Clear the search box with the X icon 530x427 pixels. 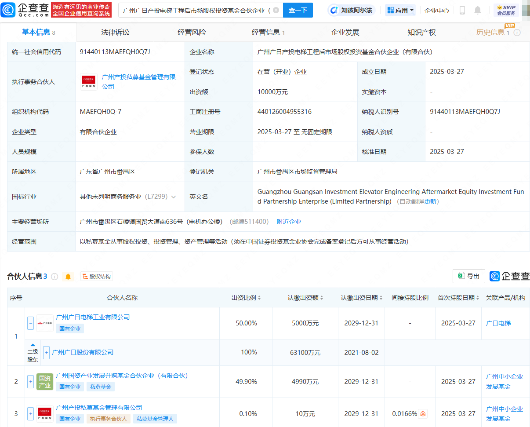(276, 10)
